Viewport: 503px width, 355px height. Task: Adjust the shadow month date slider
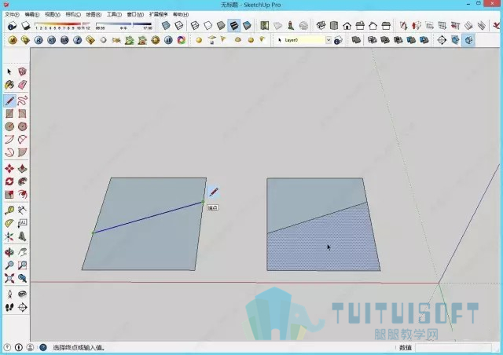[62, 25]
